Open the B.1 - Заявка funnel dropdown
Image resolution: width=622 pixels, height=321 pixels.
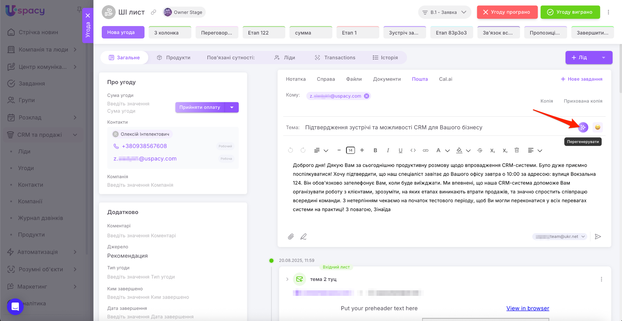pos(445,12)
